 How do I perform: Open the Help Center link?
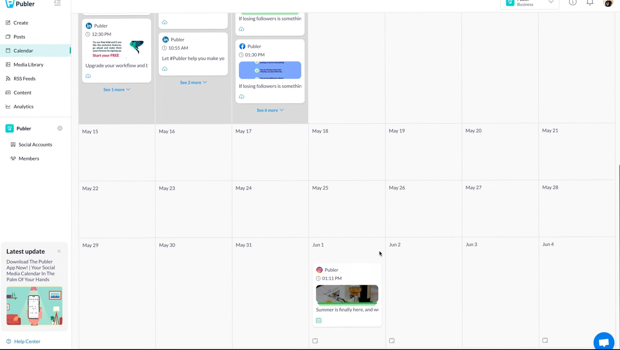pyautogui.click(x=27, y=341)
